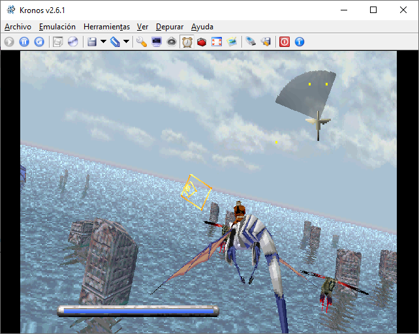Open the Herramientas menu

click(106, 27)
